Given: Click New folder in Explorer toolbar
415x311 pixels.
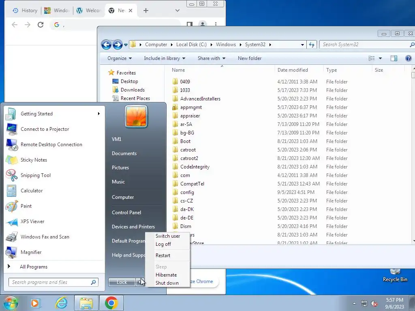Looking at the screenshot, I should [x=249, y=58].
